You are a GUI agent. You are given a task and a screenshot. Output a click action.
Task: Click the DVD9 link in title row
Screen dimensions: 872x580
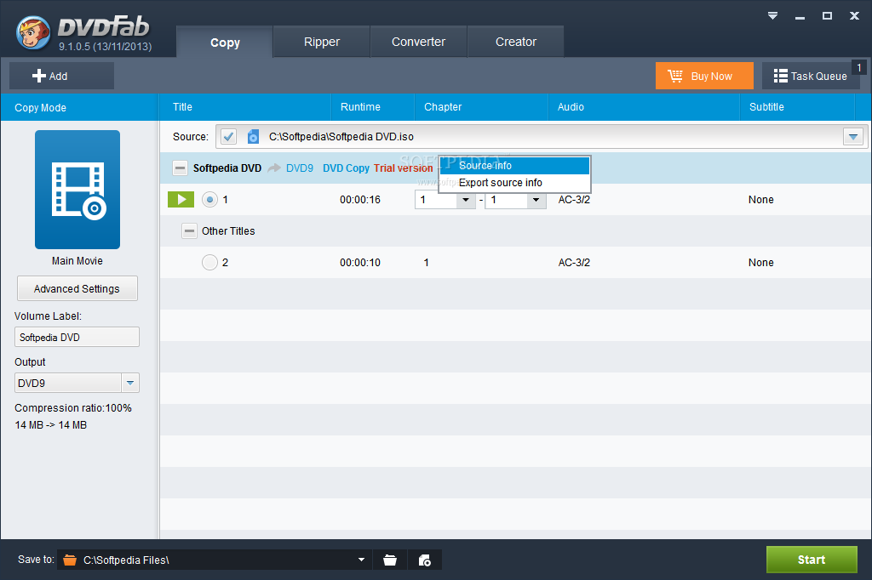[x=299, y=168]
